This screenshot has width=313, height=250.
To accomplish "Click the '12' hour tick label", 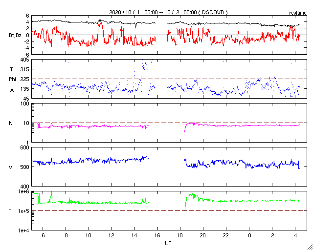I will point(112,235).
